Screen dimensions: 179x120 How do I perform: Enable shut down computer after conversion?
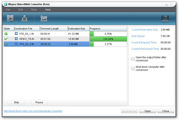click(x=133, y=68)
